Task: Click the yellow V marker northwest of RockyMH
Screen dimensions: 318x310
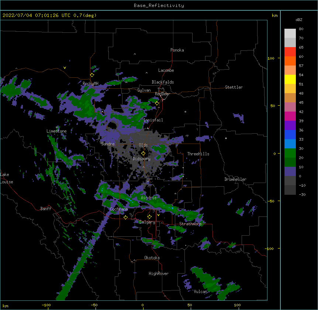Action: click(x=65, y=68)
